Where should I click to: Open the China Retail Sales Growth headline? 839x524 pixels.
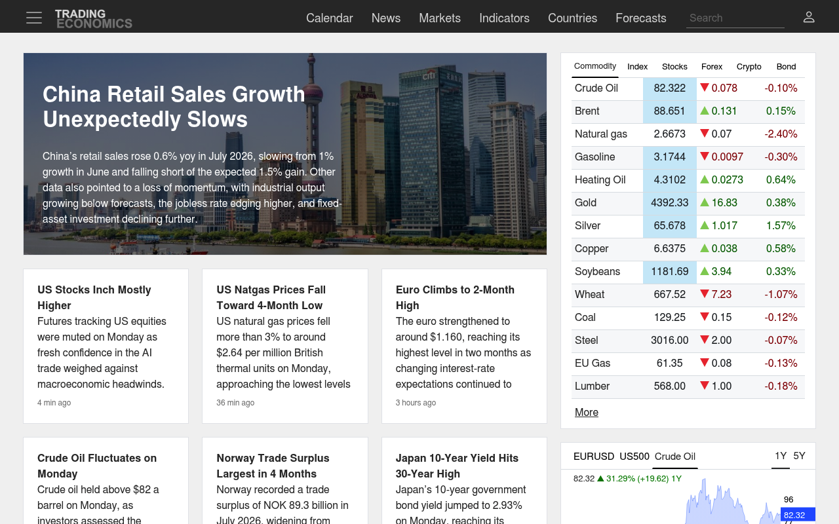pyautogui.click(x=174, y=107)
